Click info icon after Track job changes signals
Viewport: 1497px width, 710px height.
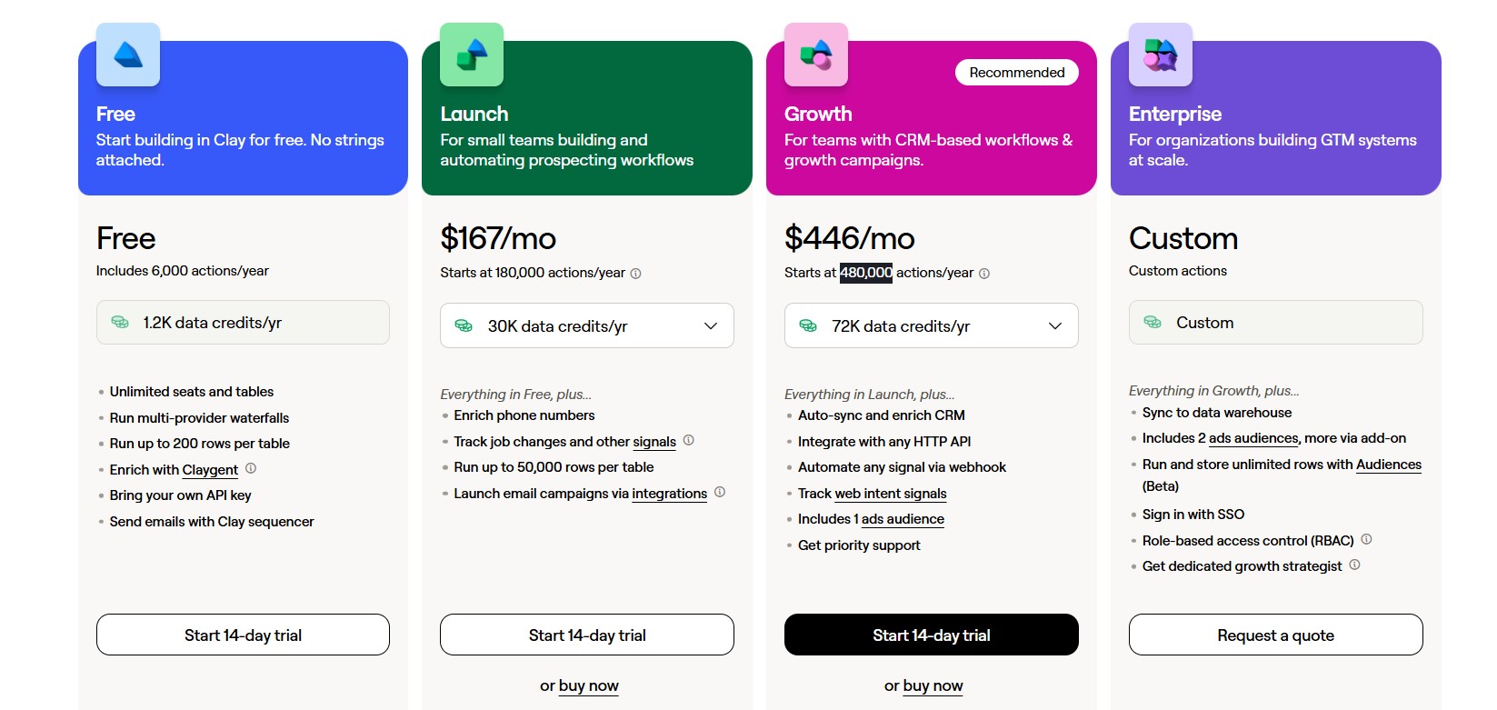[x=689, y=440]
